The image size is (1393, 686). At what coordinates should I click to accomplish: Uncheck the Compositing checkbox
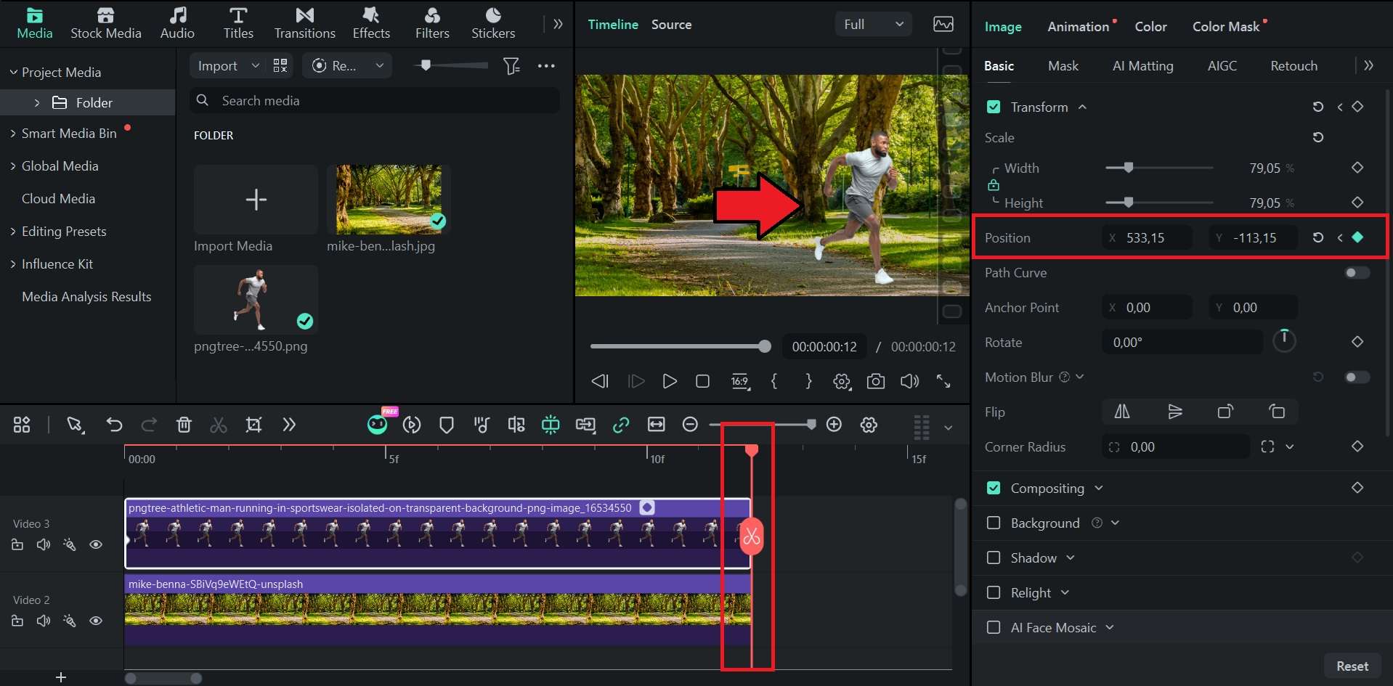point(994,488)
